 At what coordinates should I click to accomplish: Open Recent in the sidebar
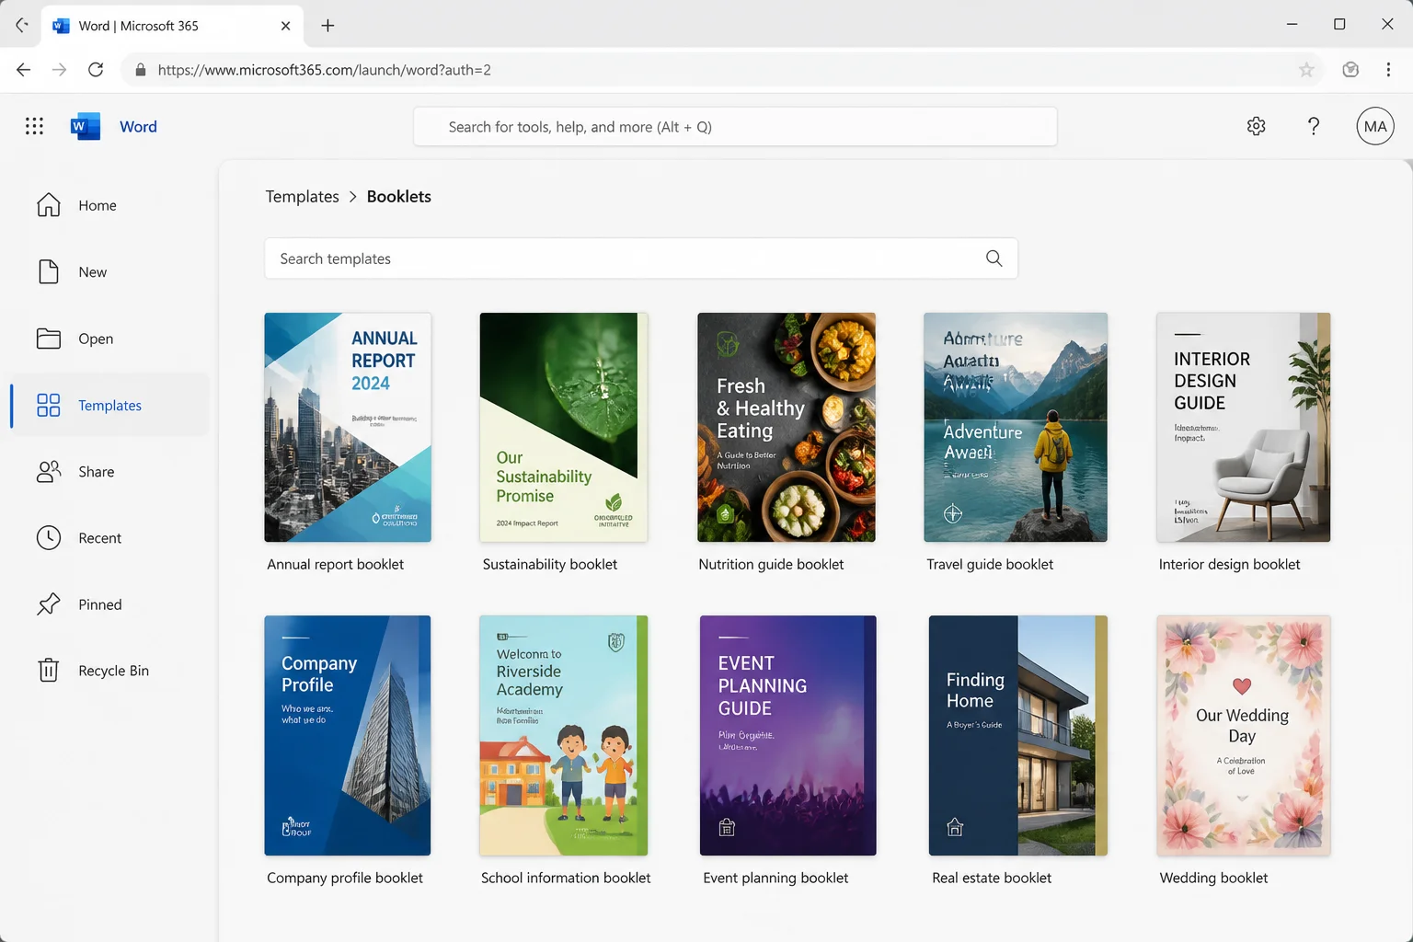click(109, 538)
